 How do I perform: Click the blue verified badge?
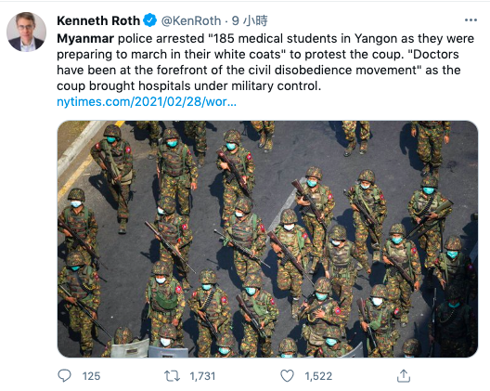click(149, 20)
